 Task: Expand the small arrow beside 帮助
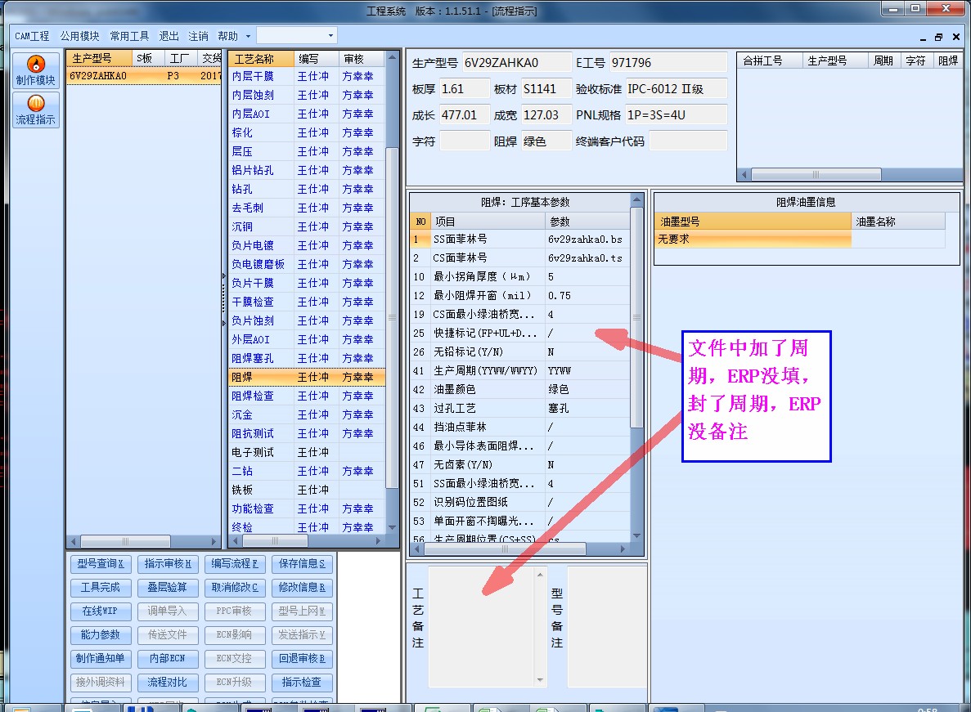tap(249, 36)
